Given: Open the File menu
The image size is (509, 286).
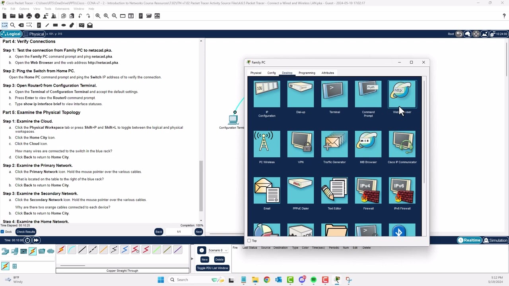Looking at the screenshot, I should pos(4,9).
